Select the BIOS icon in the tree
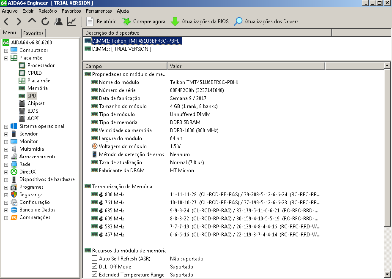 tap(22, 111)
